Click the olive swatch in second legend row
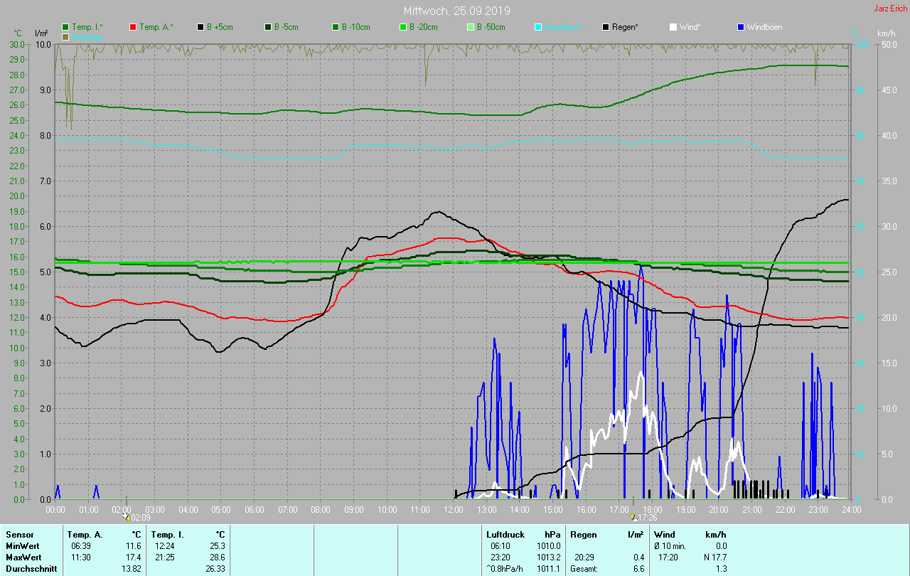This screenshot has height=576, width=910. tap(65, 36)
